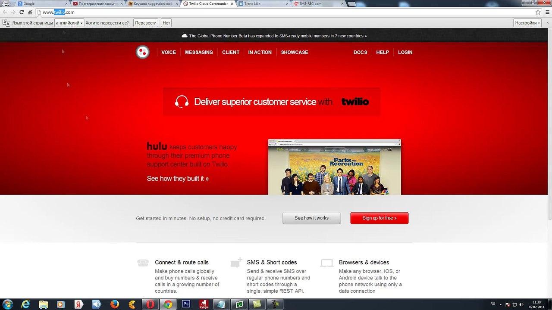The height and width of the screenshot is (310, 552).
Task: Close the Keyword suggestion tool tab
Action: pyautogui.click(x=177, y=4)
